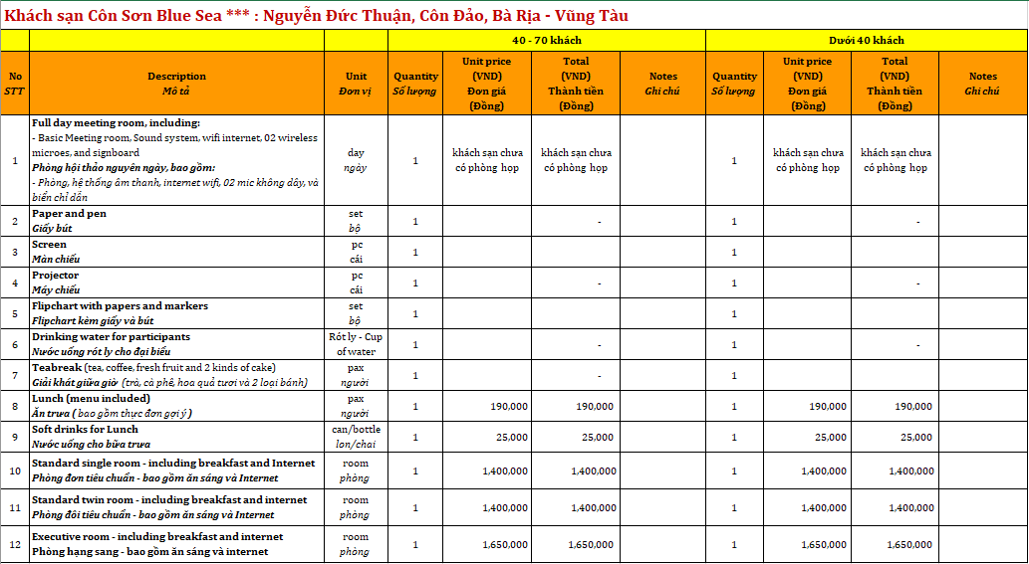Select Soft drinks total 25,000 under 40 - 70 khách
This screenshot has width=1029, height=564.
click(x=576, y=437)
